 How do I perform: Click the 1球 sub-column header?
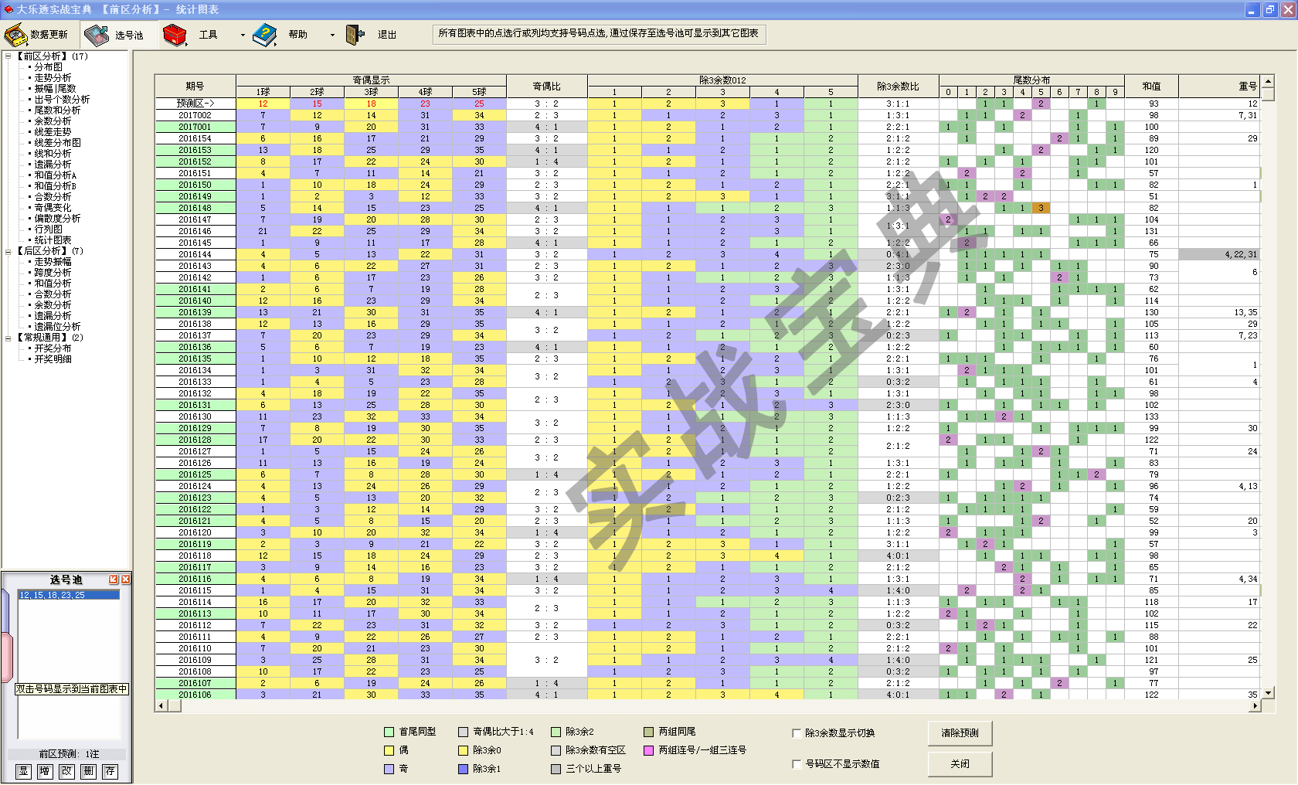point(263,92)
